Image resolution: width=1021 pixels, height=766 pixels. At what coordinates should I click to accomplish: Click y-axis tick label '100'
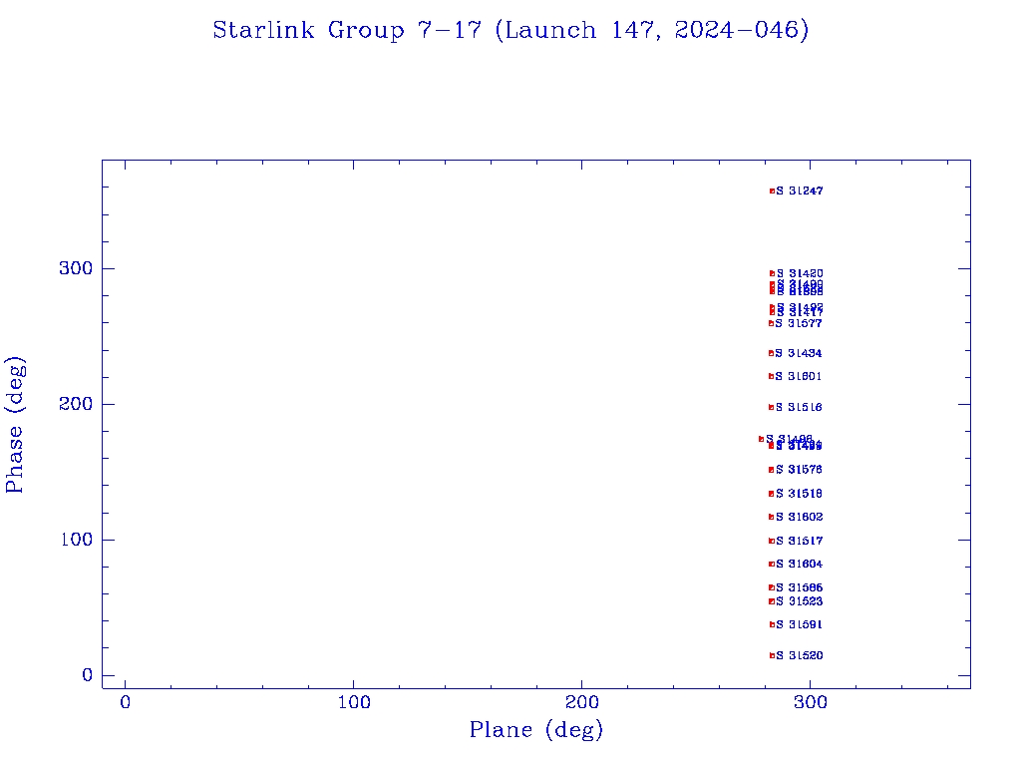(76, 540)
